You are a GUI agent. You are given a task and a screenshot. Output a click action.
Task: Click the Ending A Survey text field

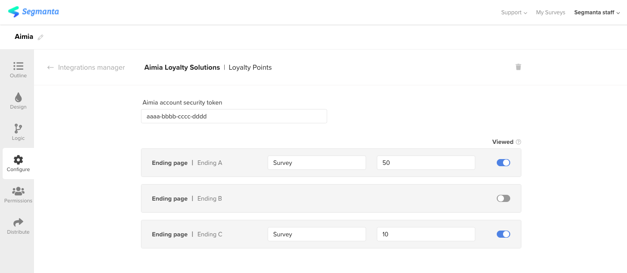(317, 163)
